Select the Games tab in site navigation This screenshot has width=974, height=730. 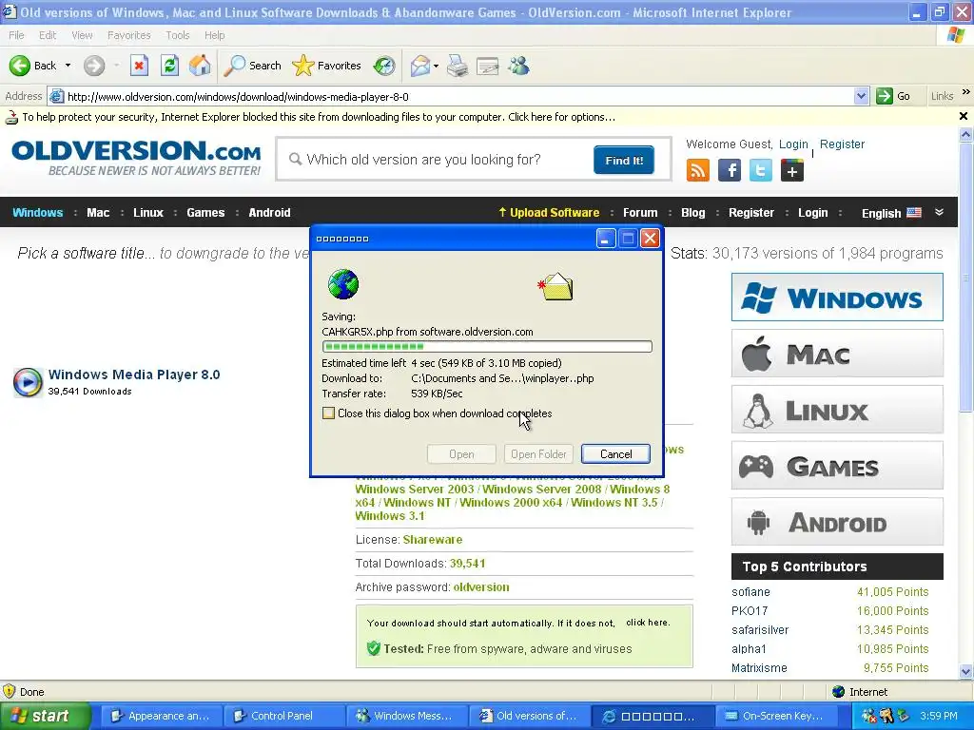click(x=205, y=212)
